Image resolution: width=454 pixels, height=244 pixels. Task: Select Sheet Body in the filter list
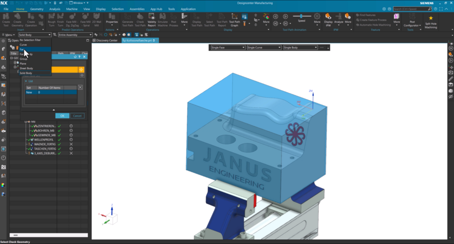35,68
